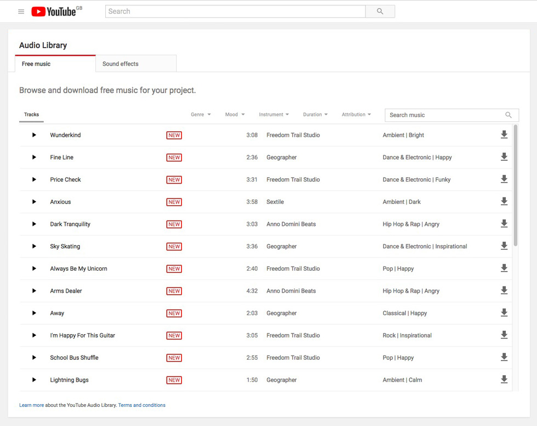This screenshot has height=426, width=537.
Task: Open the Learn more link
Action: click(x=32, y=405)
